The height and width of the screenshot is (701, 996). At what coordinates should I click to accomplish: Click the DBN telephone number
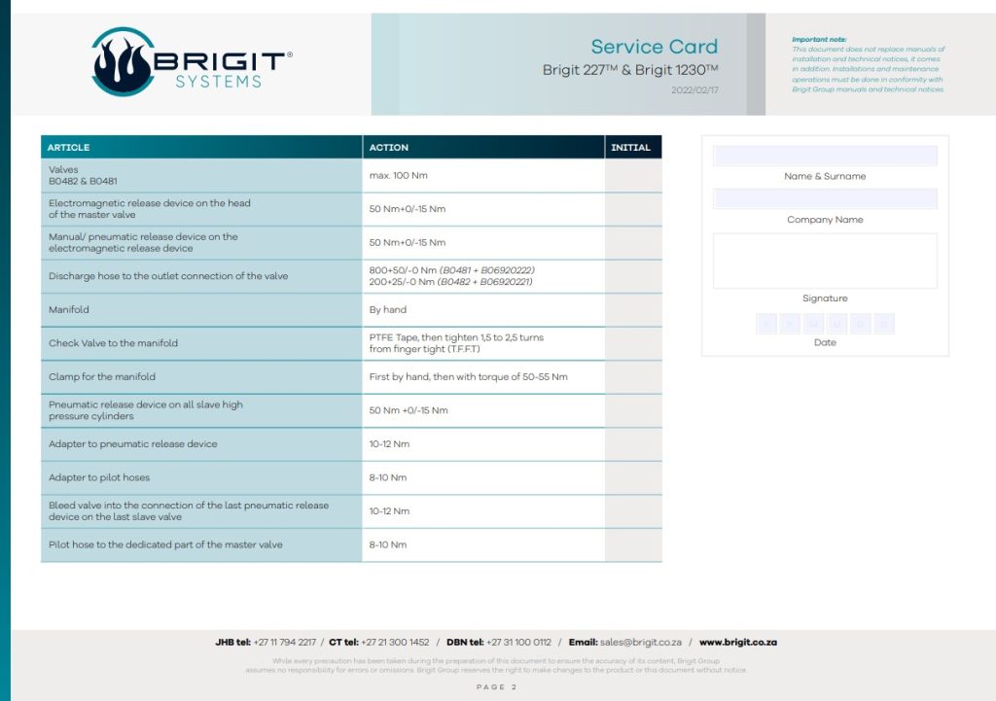pyautogui.click(x=518, y=643)
